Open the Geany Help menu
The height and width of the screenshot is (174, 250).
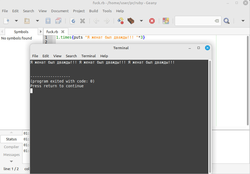pyautogui.click(x=120, y=11)
